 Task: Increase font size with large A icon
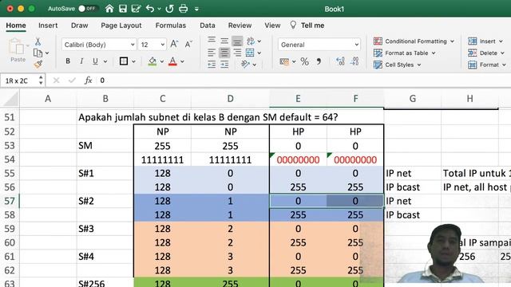pos(174,44)
